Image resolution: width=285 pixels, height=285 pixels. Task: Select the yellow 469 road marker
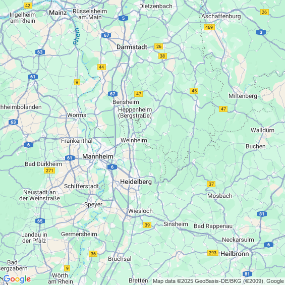pyautogui.click(x=209, y=27)
